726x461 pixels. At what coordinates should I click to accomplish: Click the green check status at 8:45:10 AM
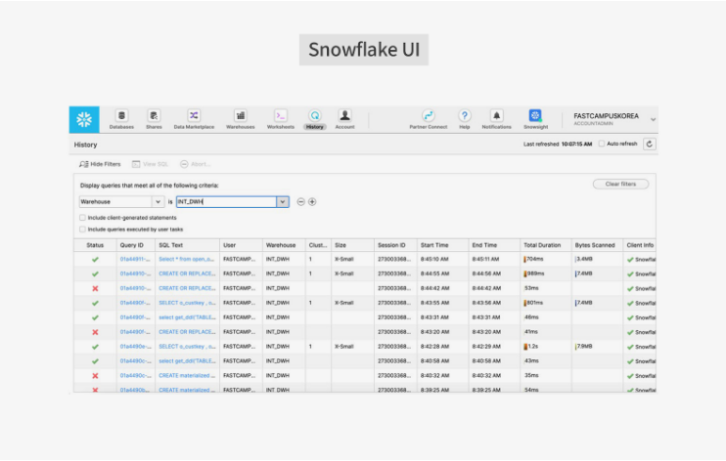pos(95,260)
